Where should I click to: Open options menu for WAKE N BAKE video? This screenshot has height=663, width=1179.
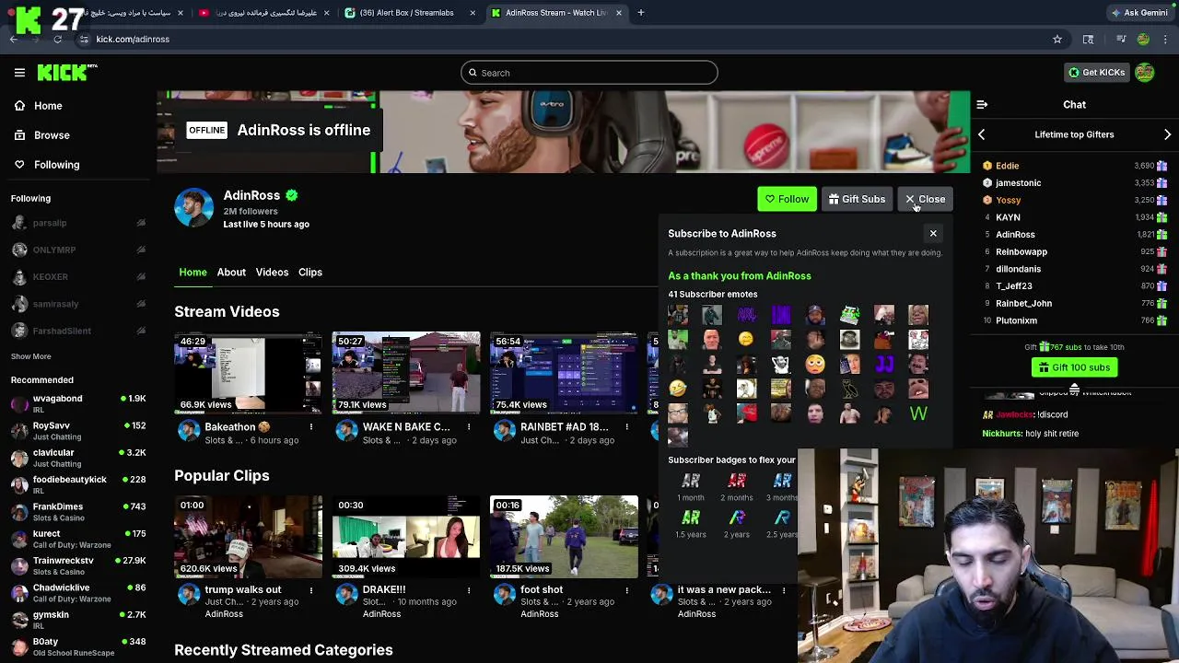pos(469,427)
